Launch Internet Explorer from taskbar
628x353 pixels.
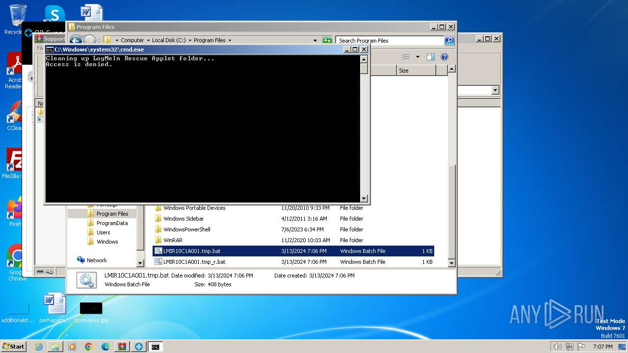point(39,347)
